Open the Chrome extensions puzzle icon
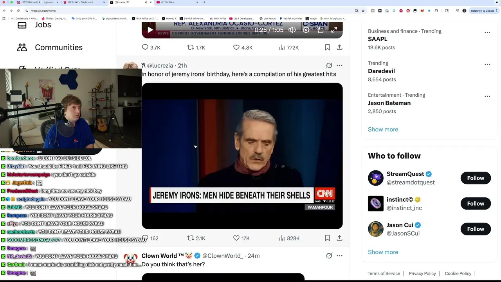 pos(436,11)
